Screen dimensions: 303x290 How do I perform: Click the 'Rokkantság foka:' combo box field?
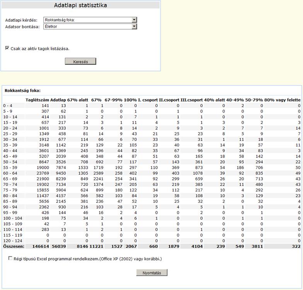point(90,20)
